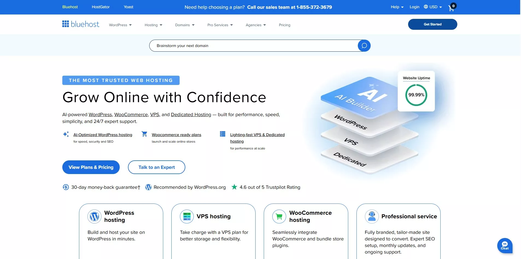
Task: Open the AI-Optimized WordPress hosting link
Action: click(x=103, y=135)
